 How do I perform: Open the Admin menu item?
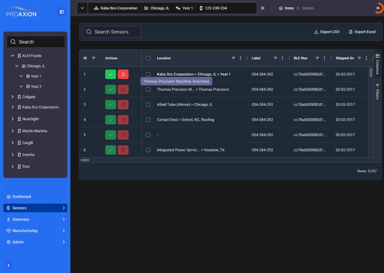pos(35,242)
